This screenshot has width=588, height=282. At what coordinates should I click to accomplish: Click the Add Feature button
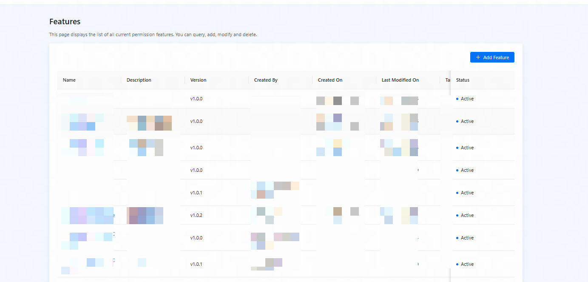click(x=492, y=57)
